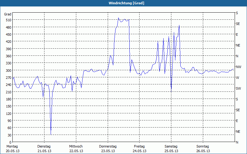247x154 pixels.
Task: Select the 60 value on the degree axis
Action: [10, 128]
